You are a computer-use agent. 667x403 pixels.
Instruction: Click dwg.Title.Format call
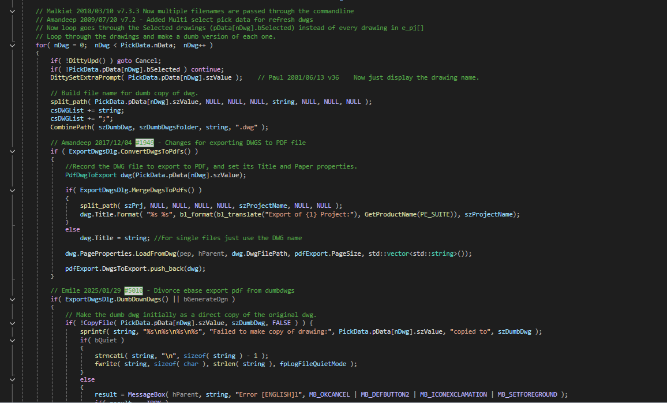click(x=109, y=214)
